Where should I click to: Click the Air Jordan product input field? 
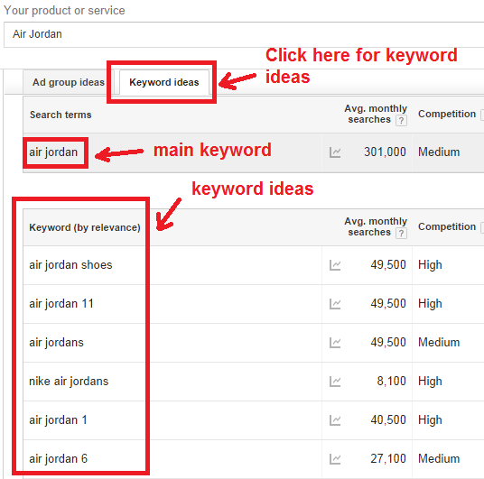click(244, 34)
